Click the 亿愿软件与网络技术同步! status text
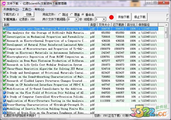This screenshot has height=120, width=171. click(20, 116)
